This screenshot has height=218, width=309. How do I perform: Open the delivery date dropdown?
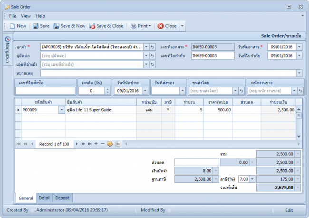coord(183,91)
